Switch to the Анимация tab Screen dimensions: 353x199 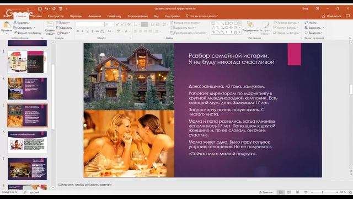pyautogui.click(x=94, y=16)
